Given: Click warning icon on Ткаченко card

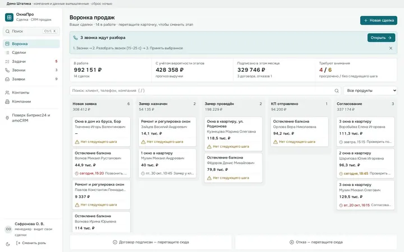Looking at the screenshot, I should (77, 142).
